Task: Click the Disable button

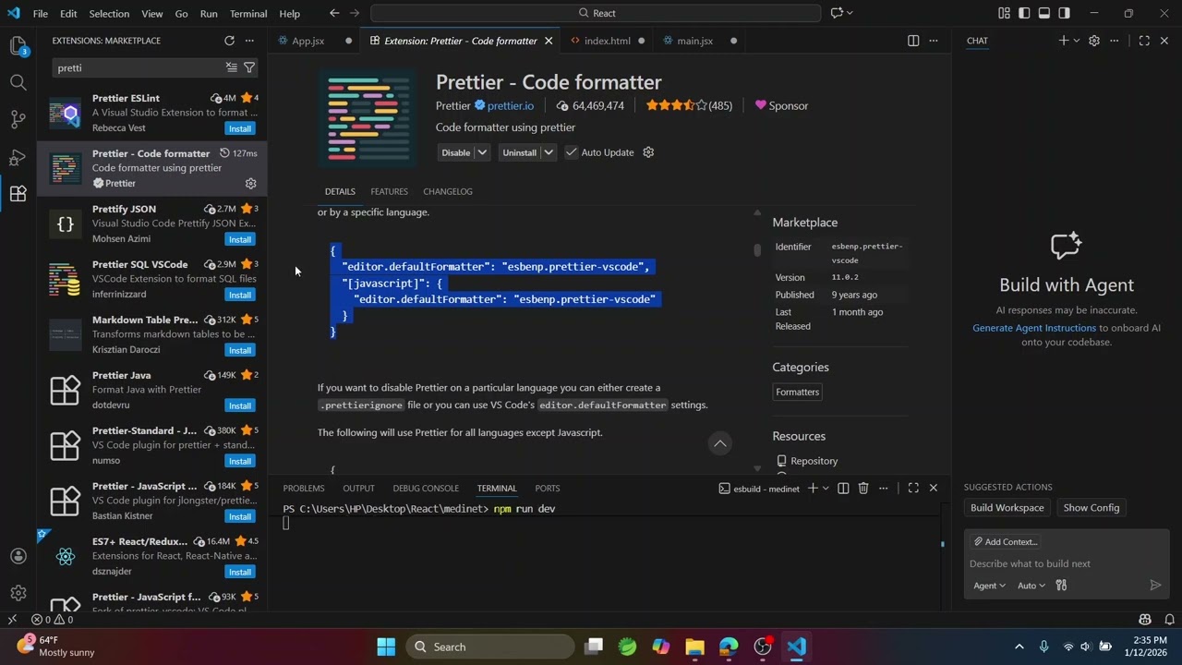Action: pyautogui.click(x=456, y=152)
